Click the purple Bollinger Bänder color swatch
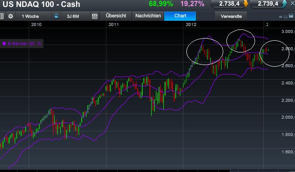The width and height of the screenshot is (295, 172). pyautogui.click(x=4, y=43)
